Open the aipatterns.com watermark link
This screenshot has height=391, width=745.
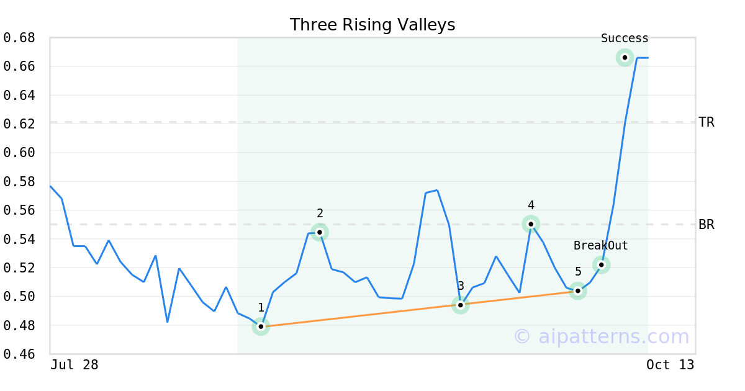601,336
